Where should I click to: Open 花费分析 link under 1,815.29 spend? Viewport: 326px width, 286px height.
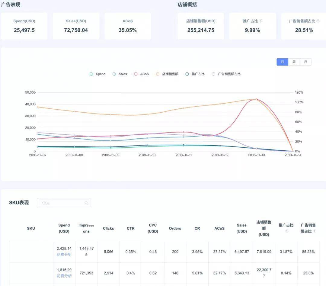64,276
